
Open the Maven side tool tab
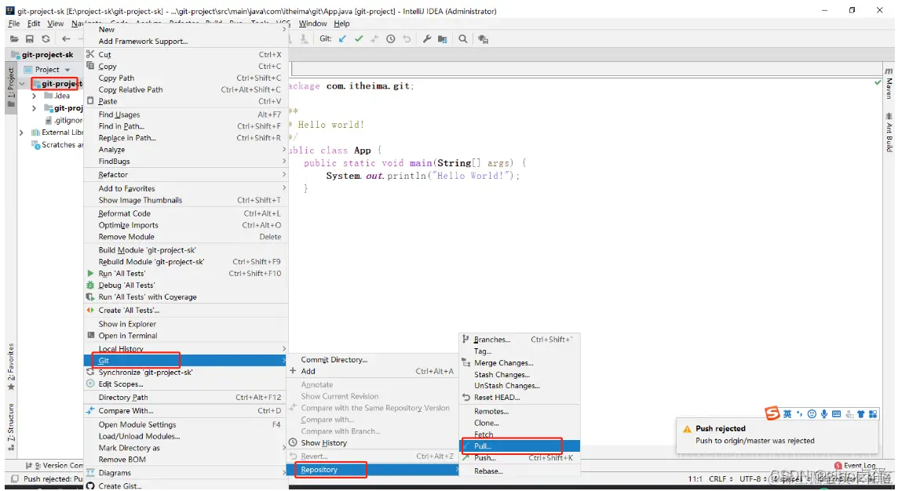(889, 85)
